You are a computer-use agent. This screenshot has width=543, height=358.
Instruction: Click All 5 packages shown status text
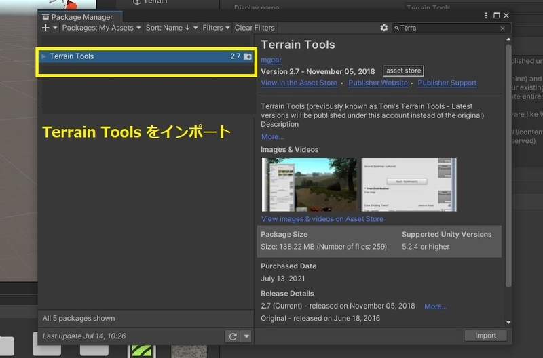79,318
